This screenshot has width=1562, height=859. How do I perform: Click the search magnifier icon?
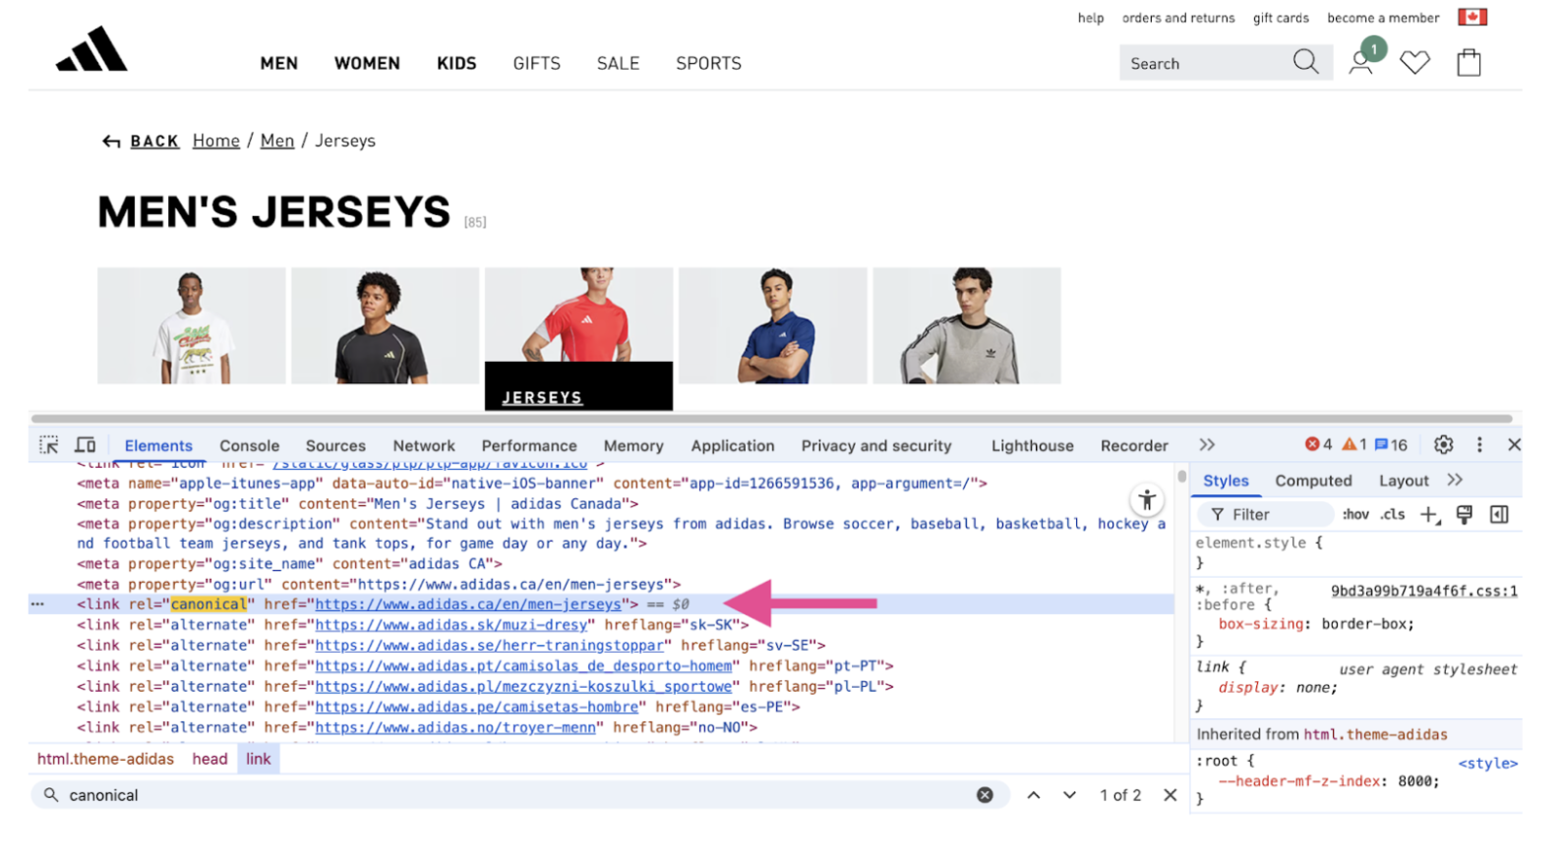coord(1305,63)
